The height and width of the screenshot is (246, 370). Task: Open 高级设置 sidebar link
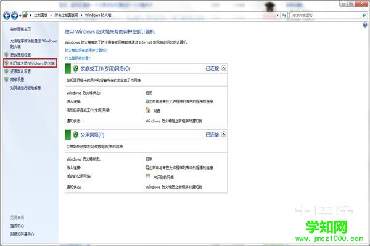tap(17, 79)
